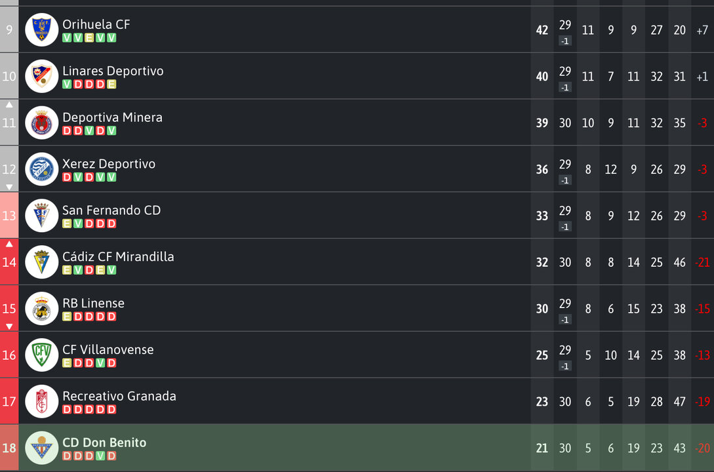Image resolution: width=714 pixels, height=472 pixels.
Task: Click the CF Villanovense green crest
Action: tap(41, 355)
